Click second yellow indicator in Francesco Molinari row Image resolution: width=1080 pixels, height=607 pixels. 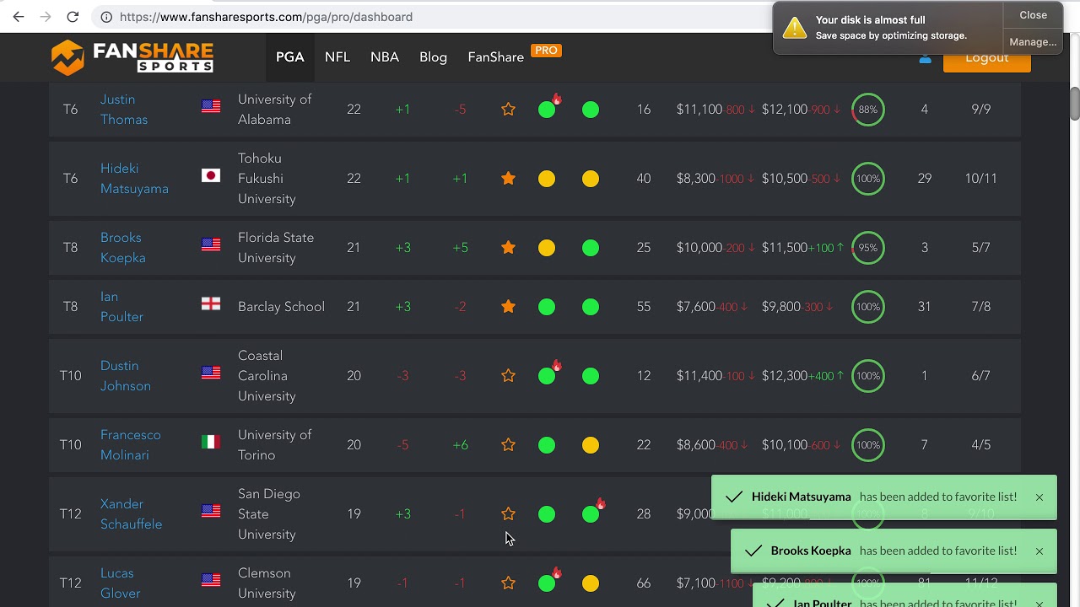click(x=591, y=445)
